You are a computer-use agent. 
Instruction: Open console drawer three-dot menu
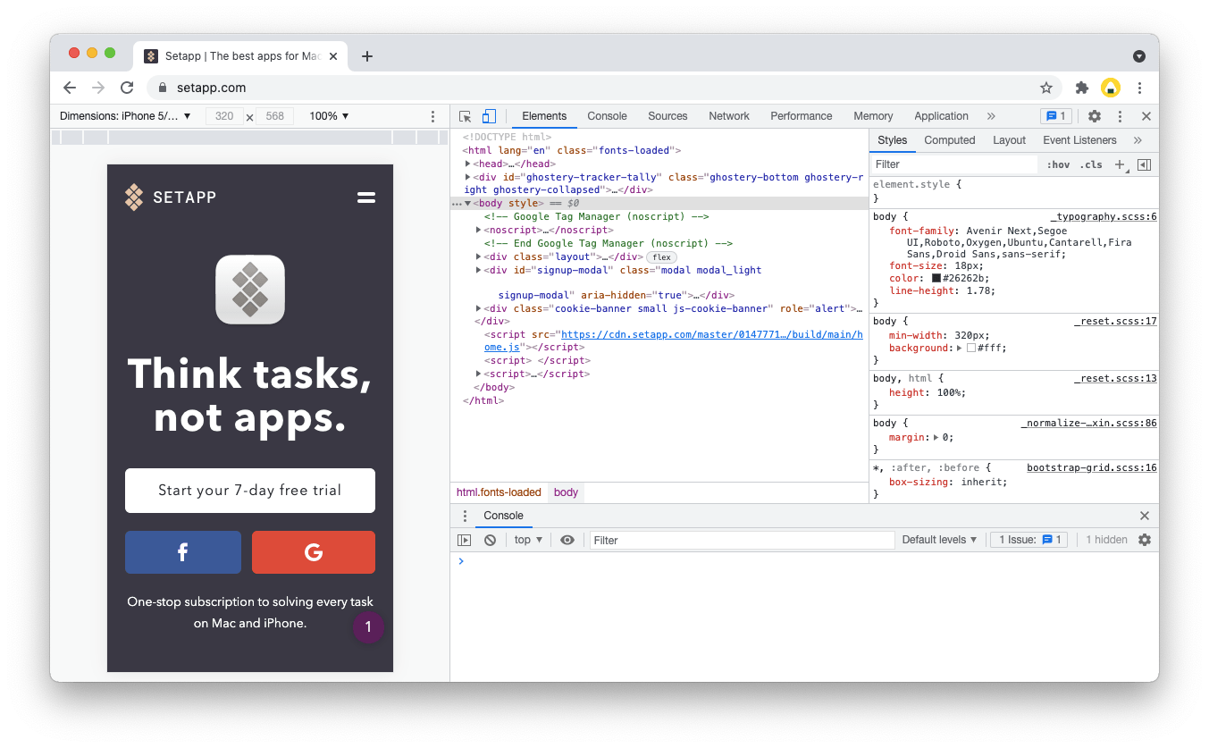[x=465, y=516]
